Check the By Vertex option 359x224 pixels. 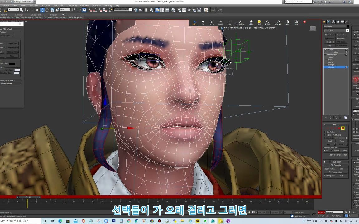pos(325,132)
